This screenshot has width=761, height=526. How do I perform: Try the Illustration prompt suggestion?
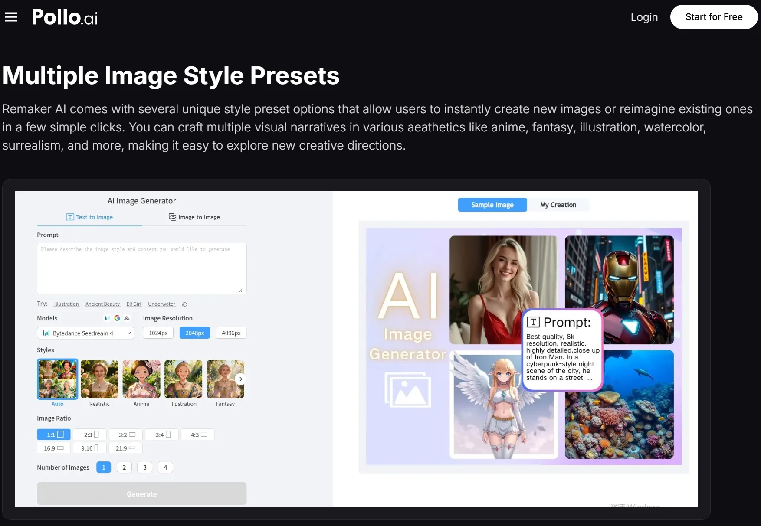[x=66, y=304]
